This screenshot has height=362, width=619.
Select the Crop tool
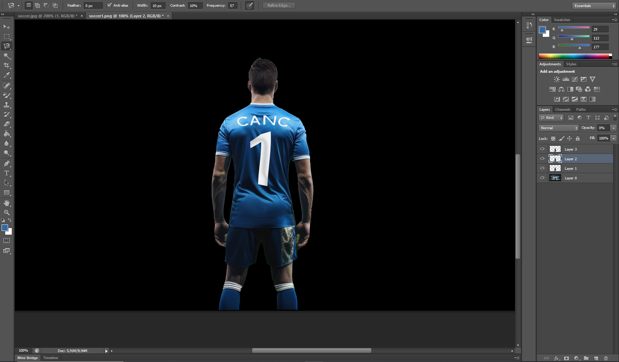[7, 65]
